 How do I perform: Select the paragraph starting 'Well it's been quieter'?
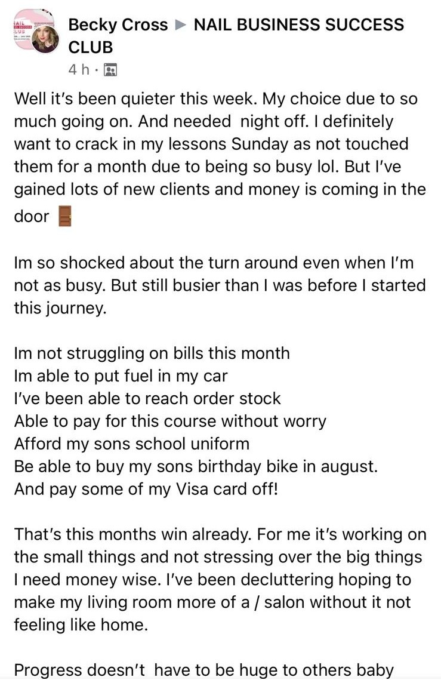[x=220, y=155]
